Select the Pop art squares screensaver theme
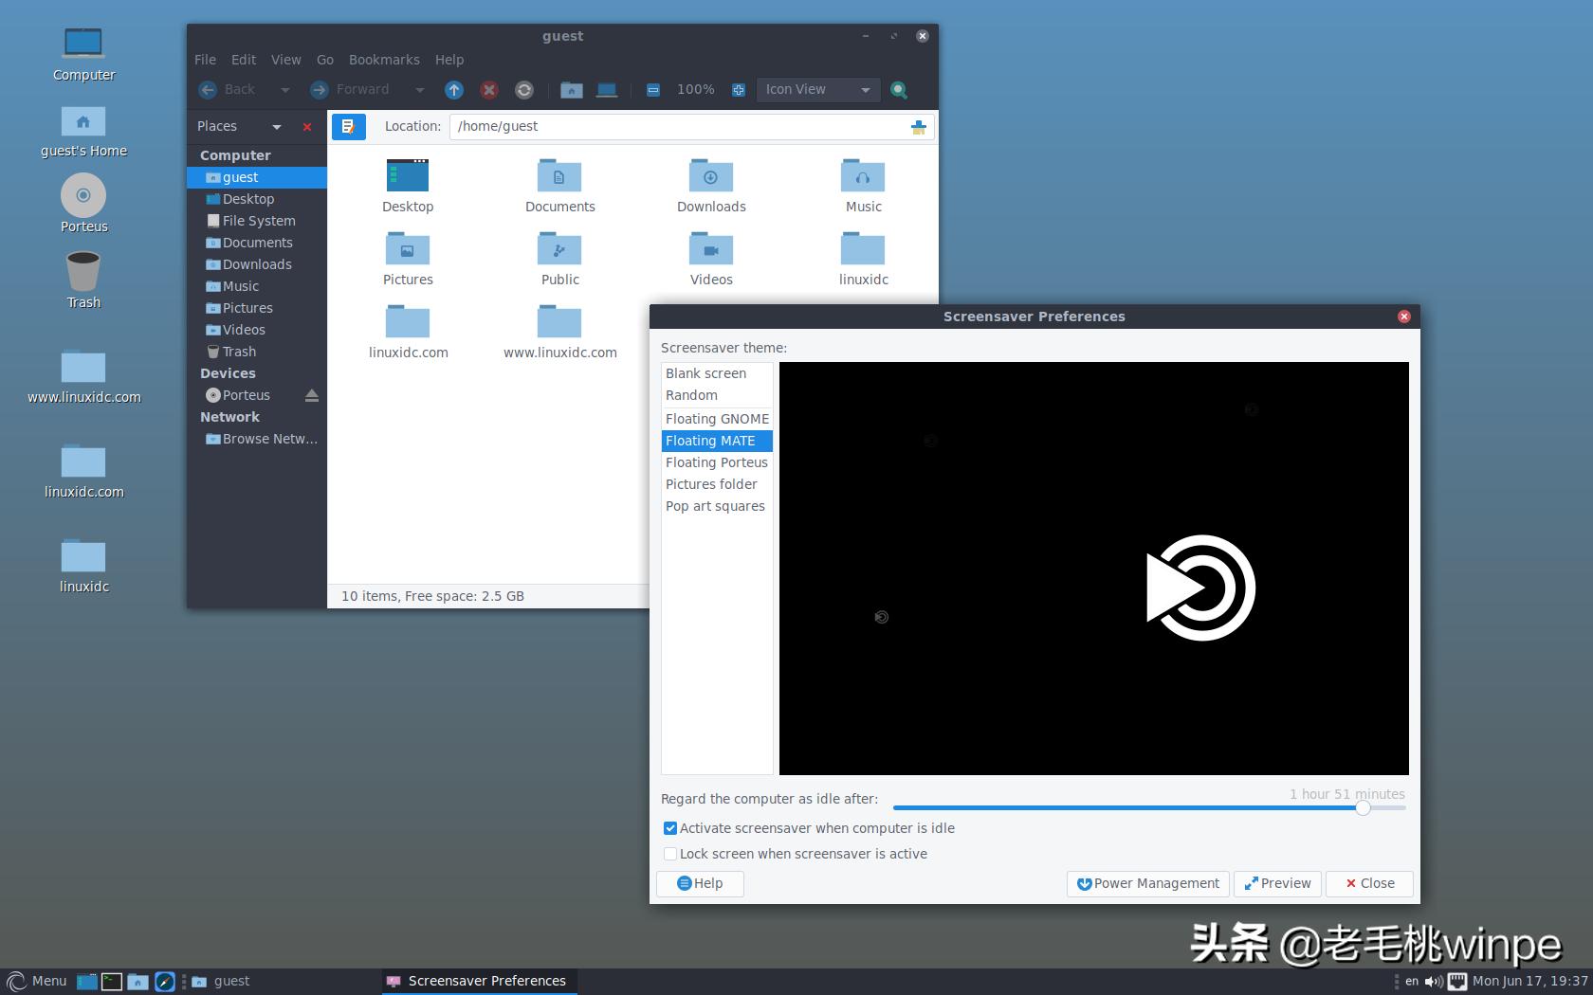1593x995 pixels. (714, 505)
